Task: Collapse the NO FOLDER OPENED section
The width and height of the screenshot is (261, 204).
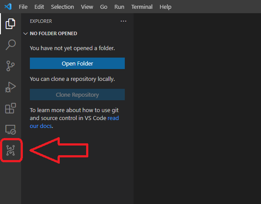Action: [x=25, y=33]
